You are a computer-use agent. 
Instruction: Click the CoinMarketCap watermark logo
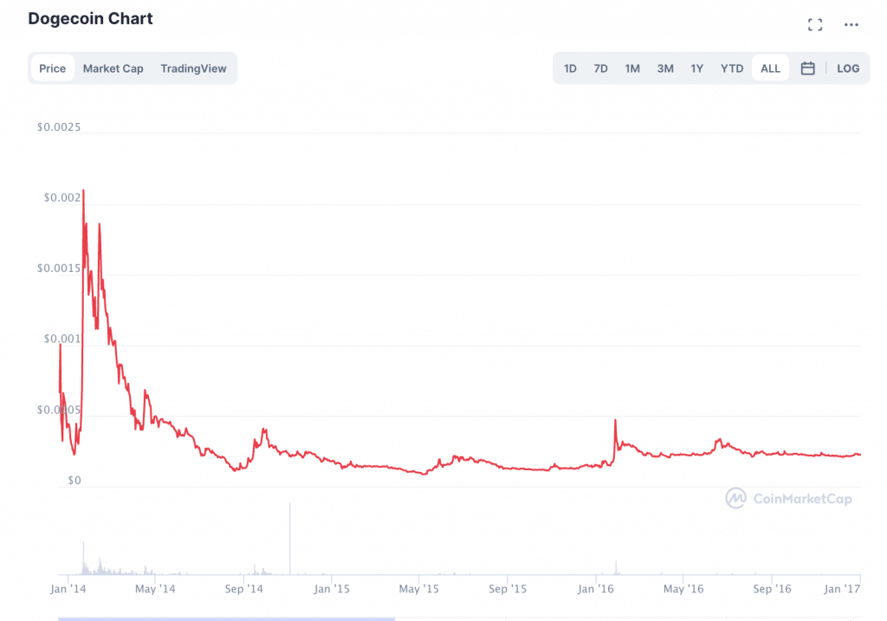coord(788,498)
